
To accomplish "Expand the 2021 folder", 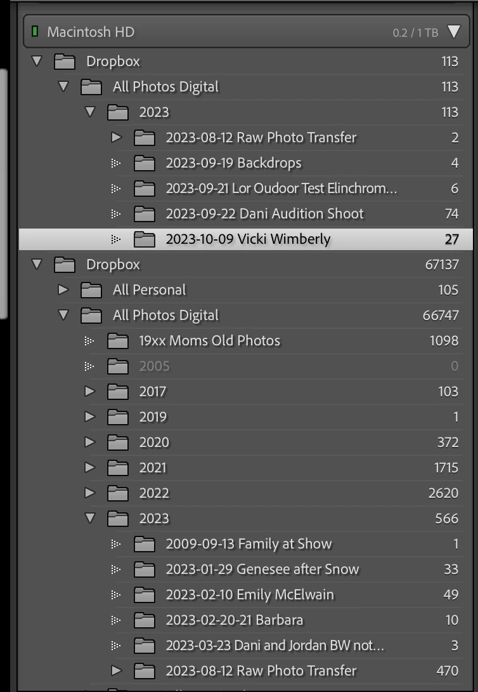I will [90, 467].
